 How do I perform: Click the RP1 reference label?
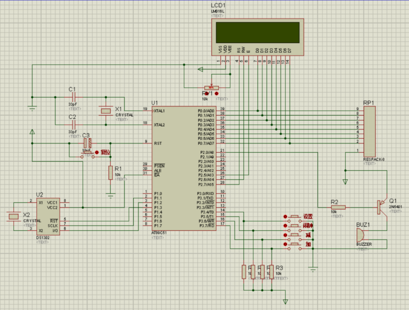(x=368, y=103)
